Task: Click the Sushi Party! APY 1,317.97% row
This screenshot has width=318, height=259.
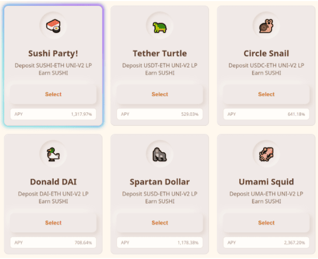Action: 53,114
